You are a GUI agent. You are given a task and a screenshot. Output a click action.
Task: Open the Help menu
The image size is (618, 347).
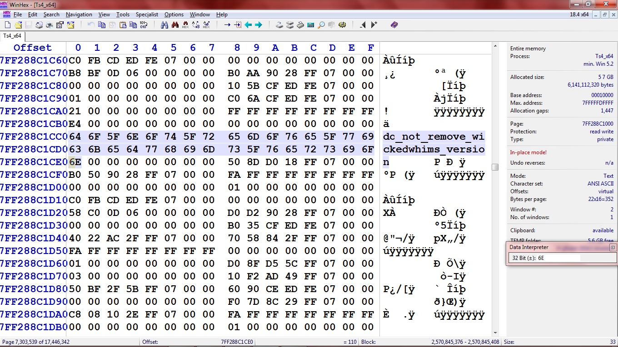(222, 15)
